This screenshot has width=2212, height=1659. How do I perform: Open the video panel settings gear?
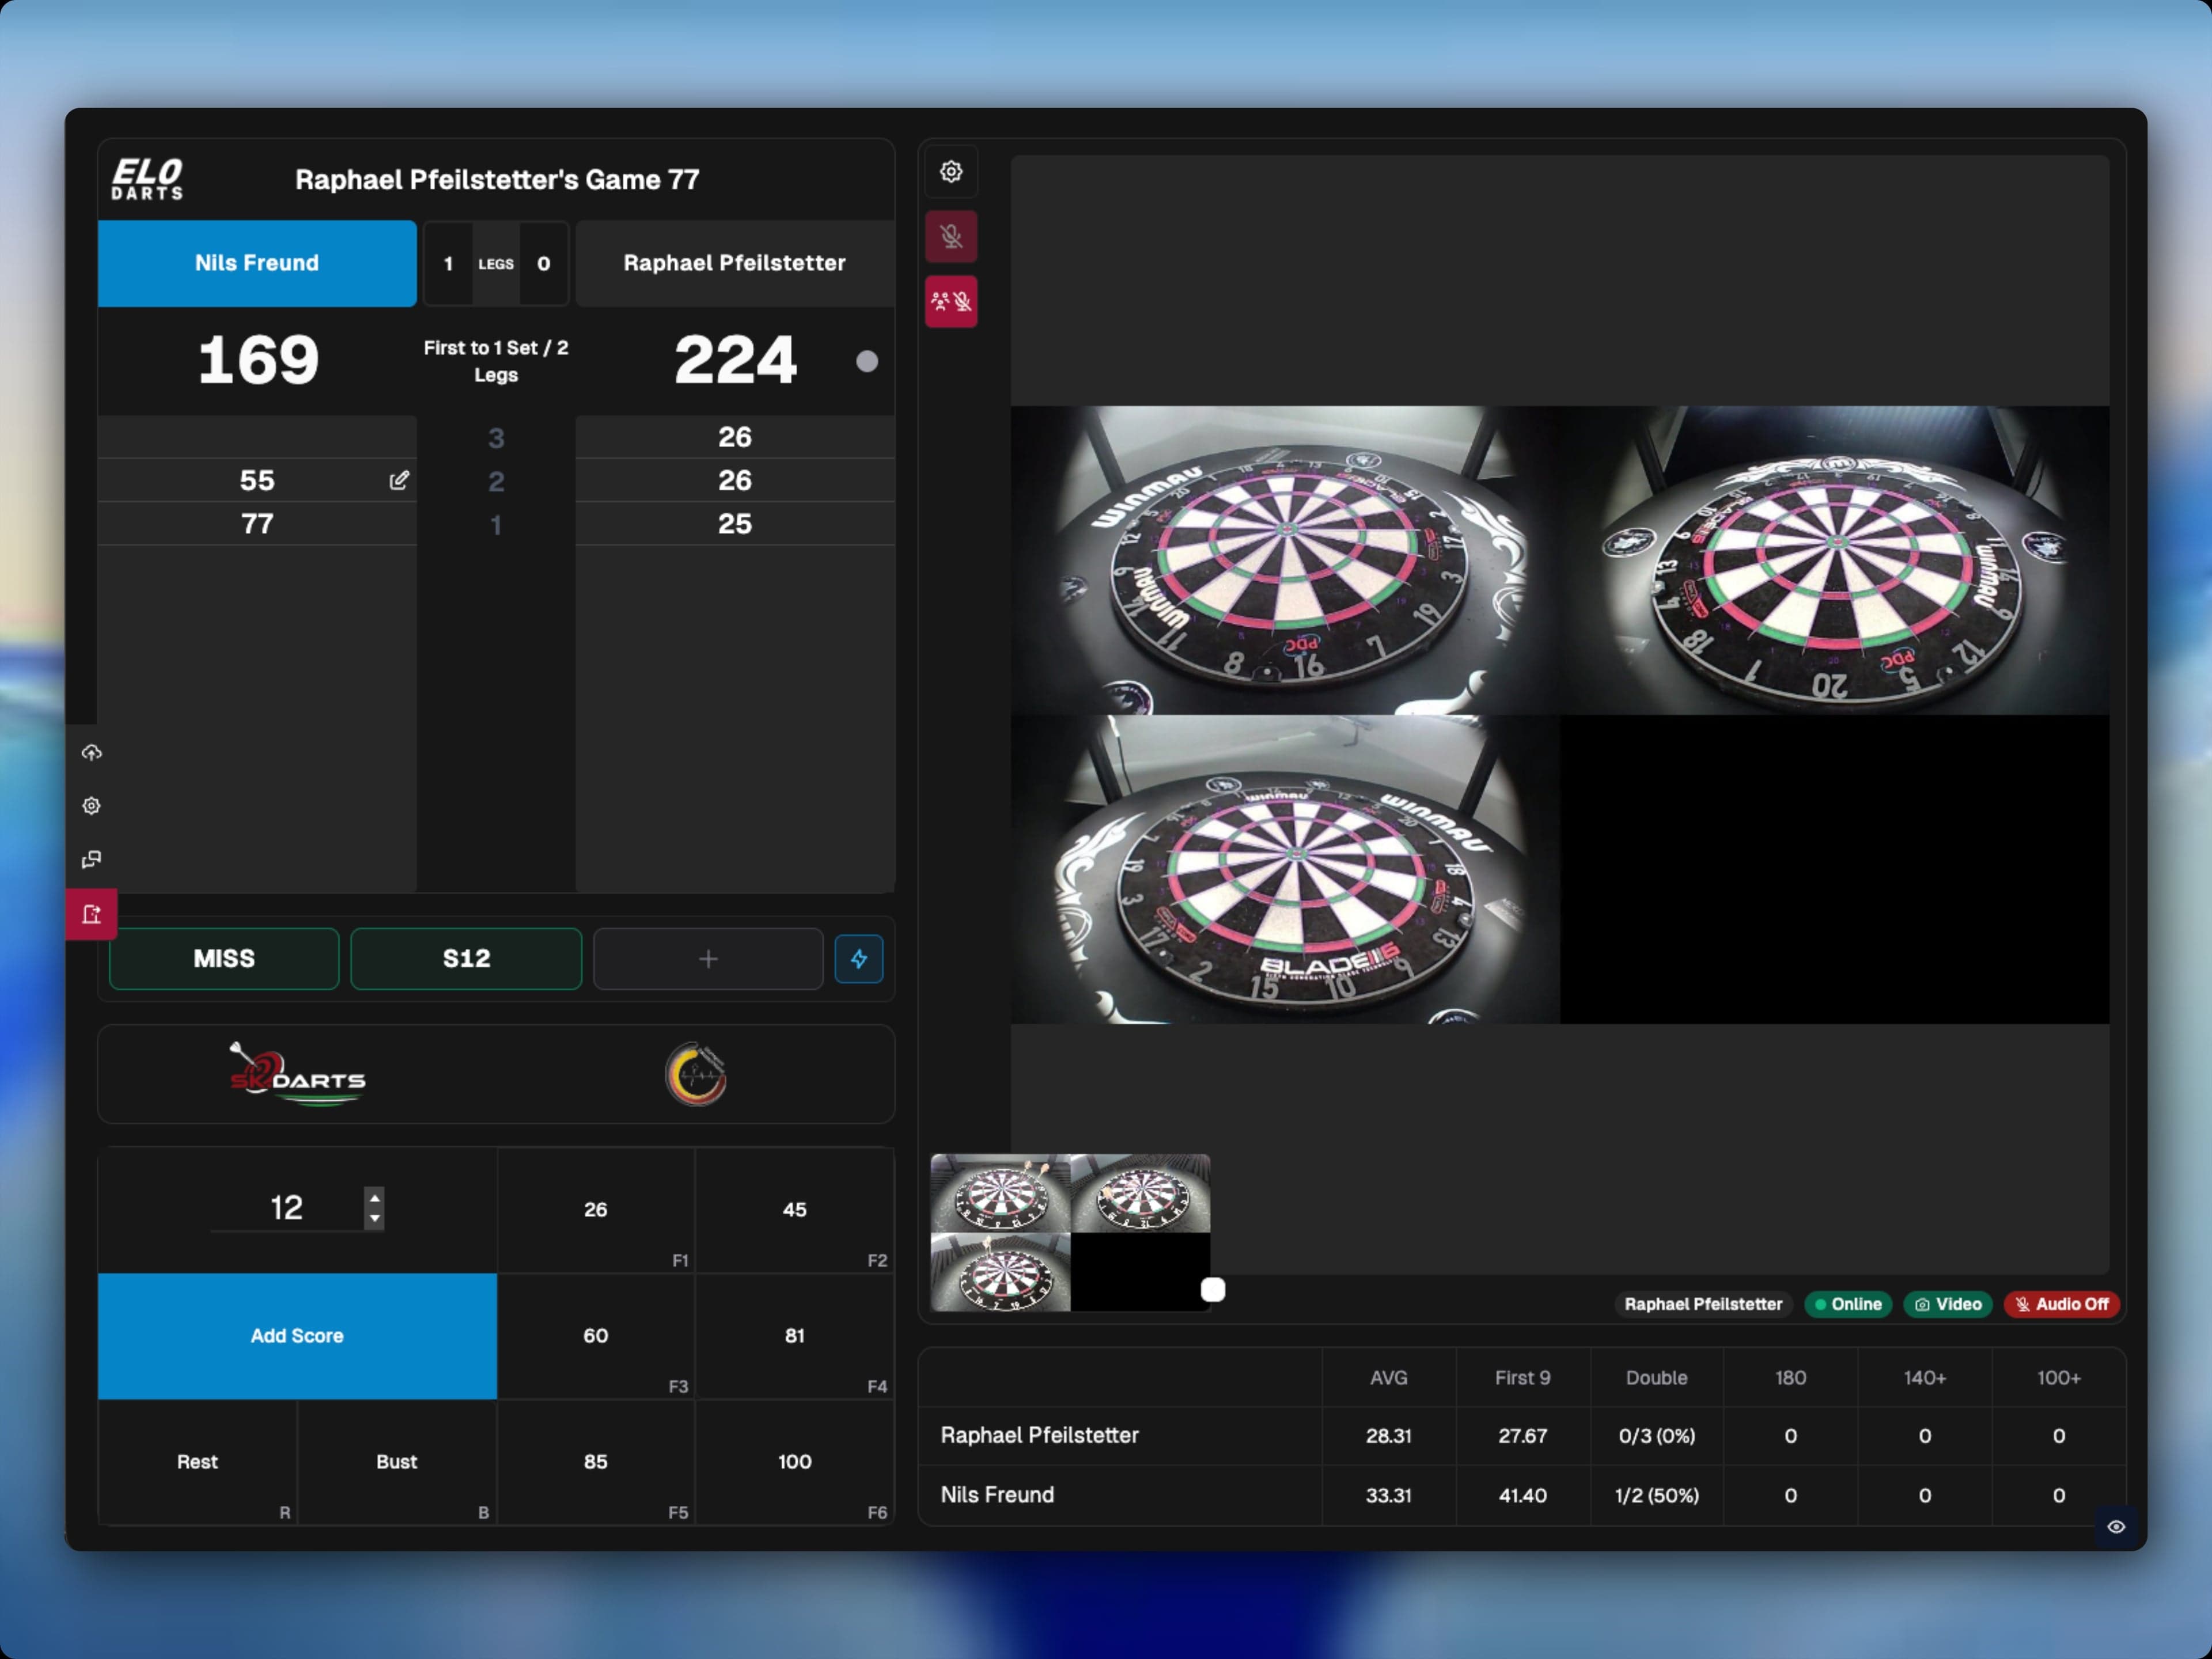(x=951, y=172)
